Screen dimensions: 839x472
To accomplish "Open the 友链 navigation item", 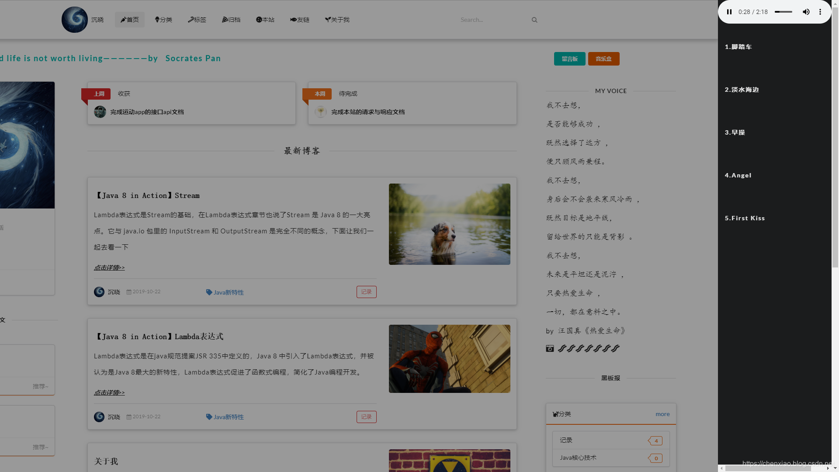I will coord(300,19).
